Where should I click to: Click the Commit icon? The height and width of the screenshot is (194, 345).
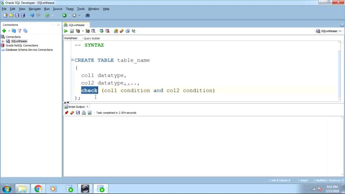[x=101, y=31]
